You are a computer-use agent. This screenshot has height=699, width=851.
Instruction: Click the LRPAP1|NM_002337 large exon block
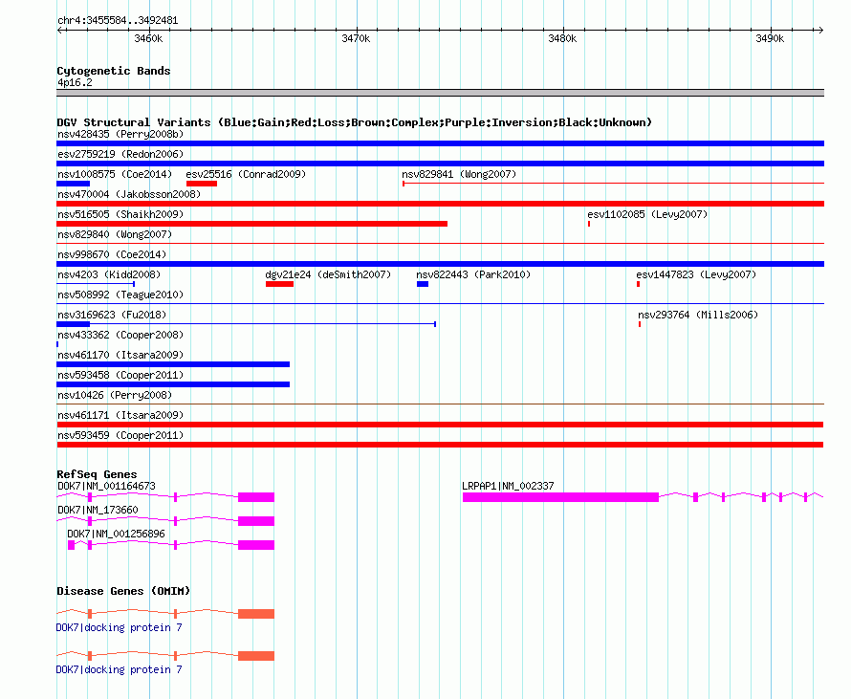click(x=560, y=497)
